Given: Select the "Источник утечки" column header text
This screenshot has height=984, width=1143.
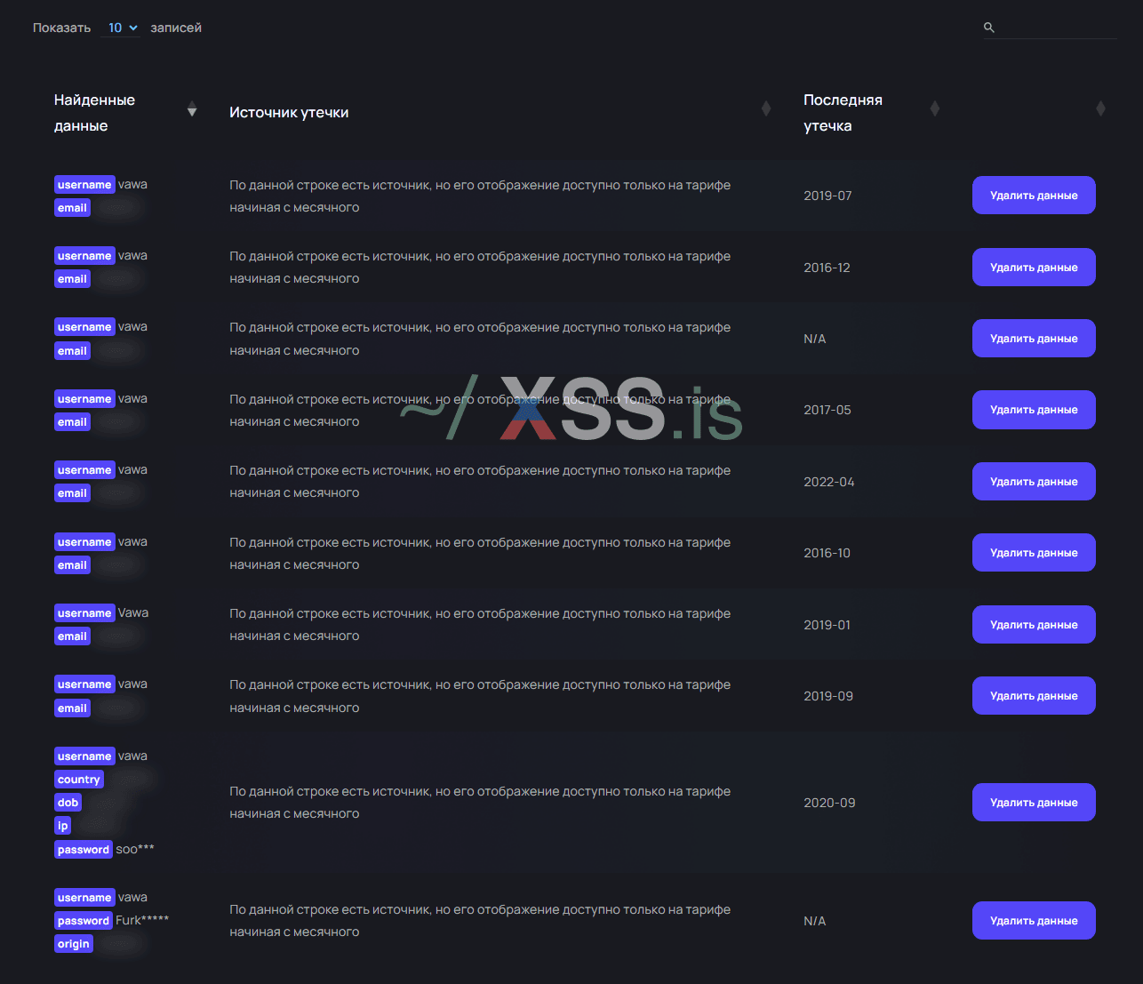Looking at the screenshot, I should 289,113.
